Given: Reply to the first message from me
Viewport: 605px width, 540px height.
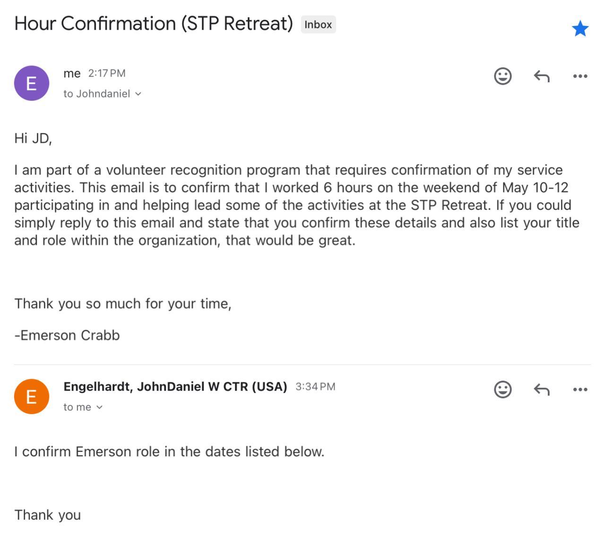Looking at the screenshot, I should (x=542, y=76).
